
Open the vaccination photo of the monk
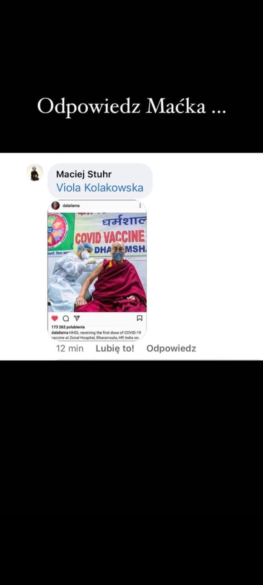tap(97, 262)
